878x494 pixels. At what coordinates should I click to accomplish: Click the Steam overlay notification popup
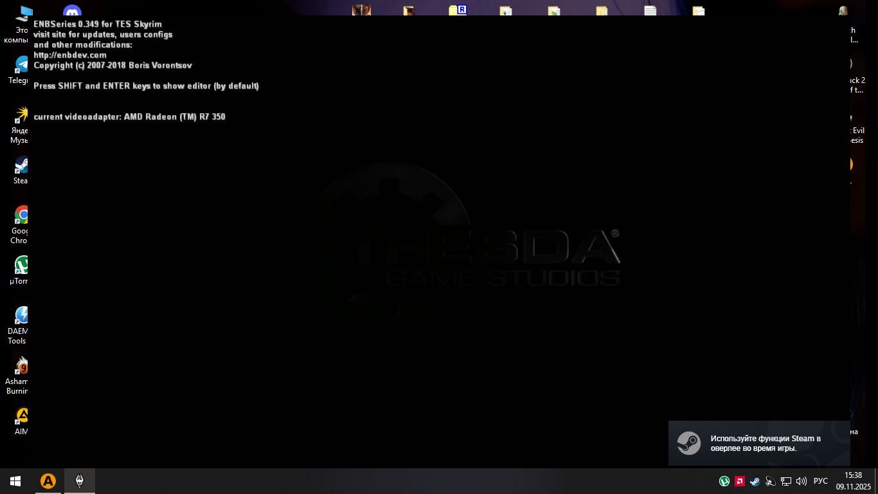pyautogui.click(x=758, y=443)
